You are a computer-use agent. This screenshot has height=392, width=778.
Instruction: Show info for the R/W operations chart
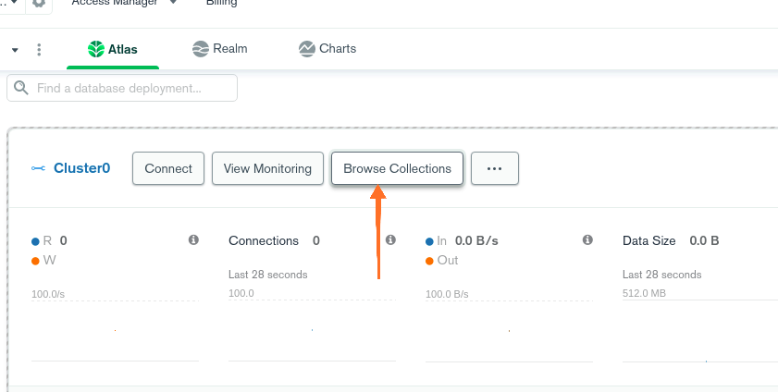click(x=193, y=239)
